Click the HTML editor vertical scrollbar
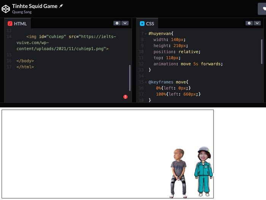This screenshot has width=266, height=200. click(130, 78)
